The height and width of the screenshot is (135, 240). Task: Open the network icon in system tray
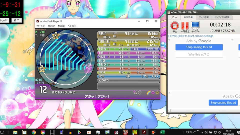(x=215, y=132)
